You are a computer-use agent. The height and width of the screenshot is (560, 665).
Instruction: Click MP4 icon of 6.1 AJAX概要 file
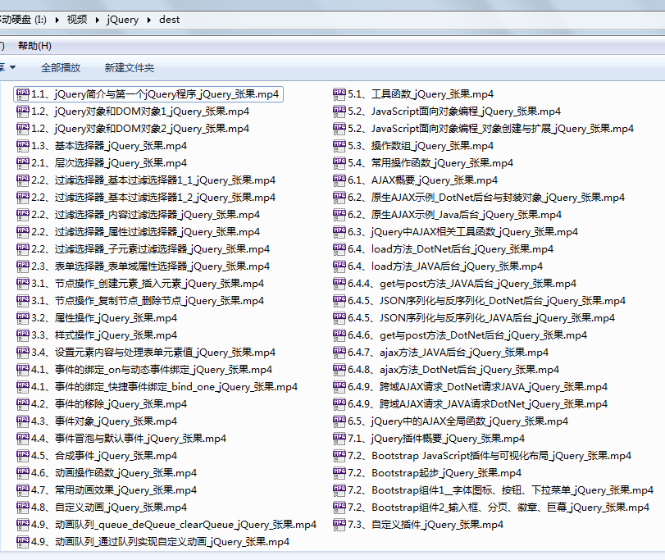pyautogui.click(x=339, y=180)
